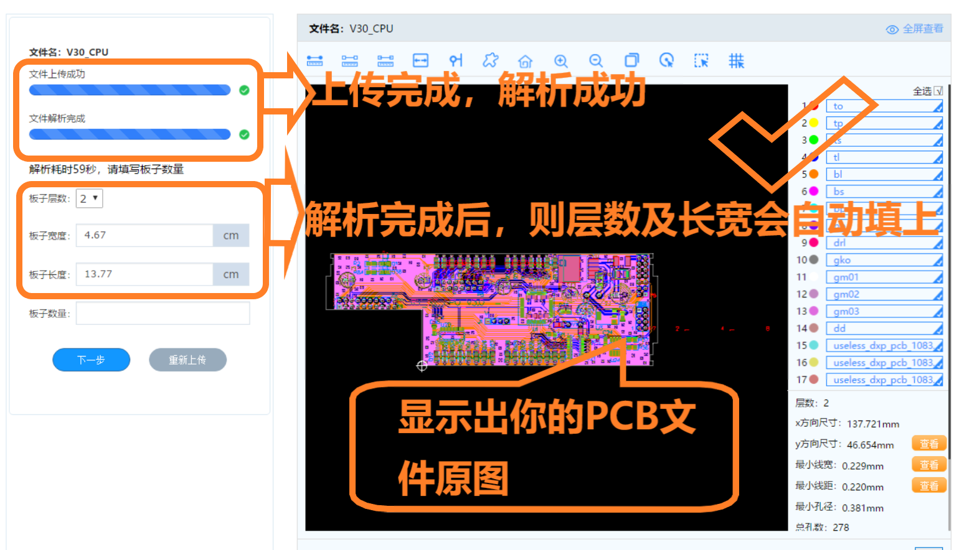
Task: Click the fit-width double arrow icon
Action: coord(421,60)
